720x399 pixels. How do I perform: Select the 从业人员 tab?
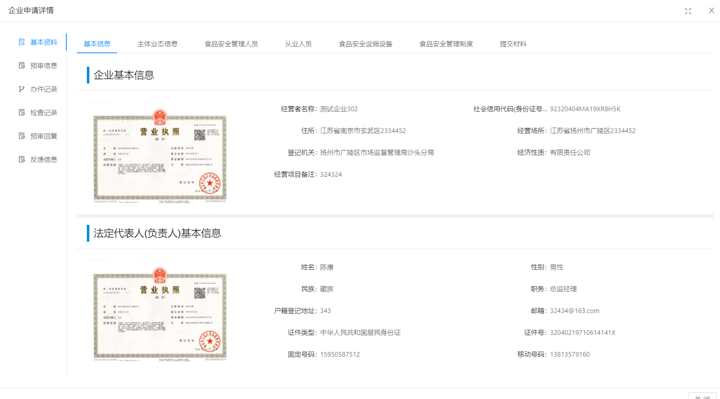tap(298, 44)
